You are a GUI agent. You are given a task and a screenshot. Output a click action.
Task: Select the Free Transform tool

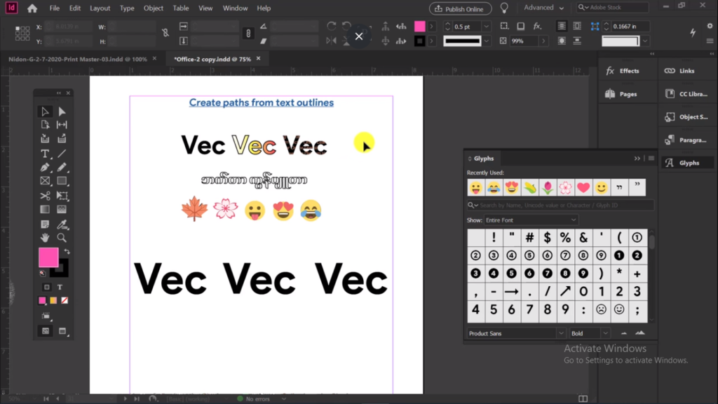point(62,196)
